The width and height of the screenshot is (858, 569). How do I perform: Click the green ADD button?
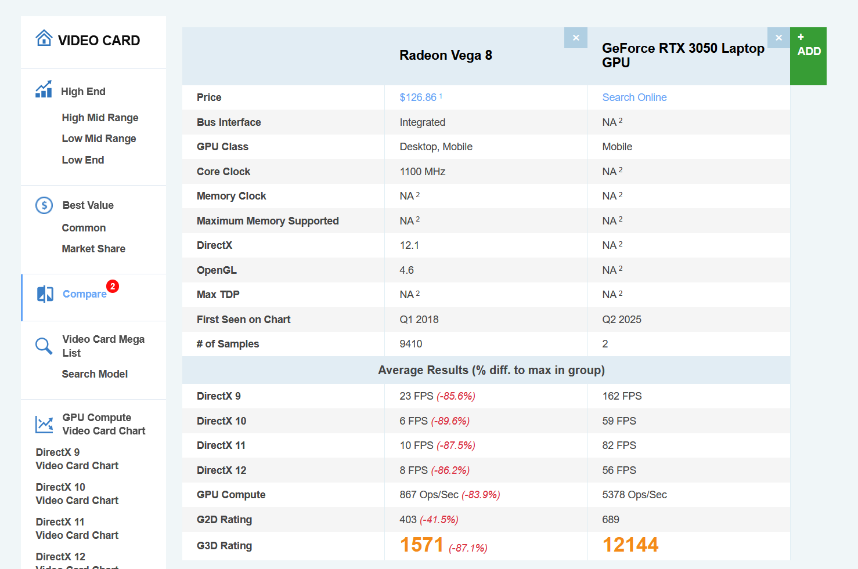pyautogui.click(x=808, y=56)
